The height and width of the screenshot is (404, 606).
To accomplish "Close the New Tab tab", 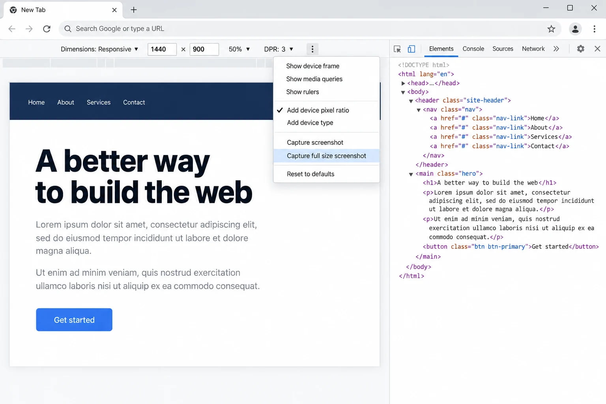I will [114, 10].
